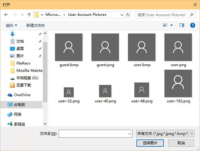
Task: Expand the view options dropdown arrow
Action: point(172,25)
